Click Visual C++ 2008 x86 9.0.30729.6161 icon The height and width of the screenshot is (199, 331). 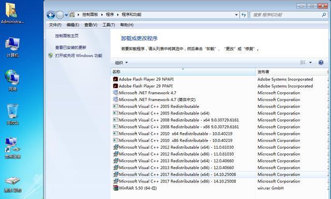point(115,126)
